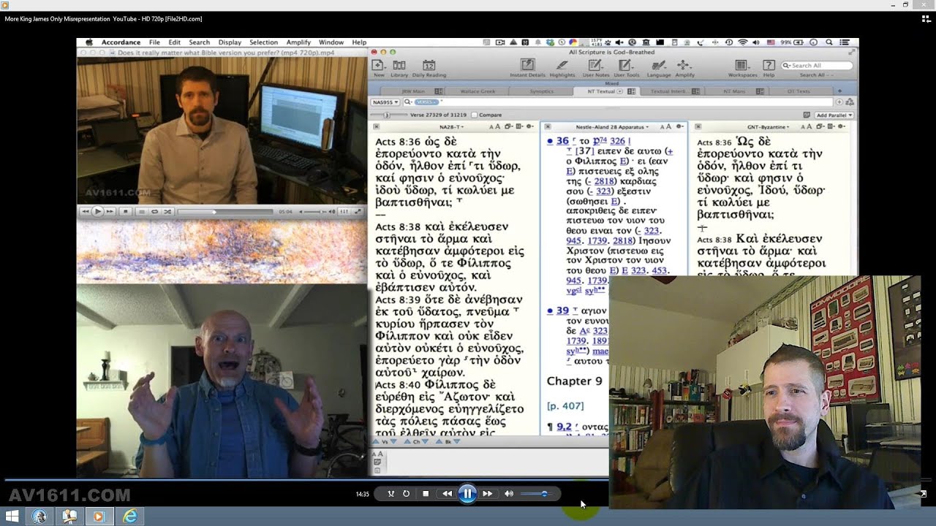Open the Amplify menu in the menu bar
The width and height of the screenshot is (936, 526).
coord(298,42)
